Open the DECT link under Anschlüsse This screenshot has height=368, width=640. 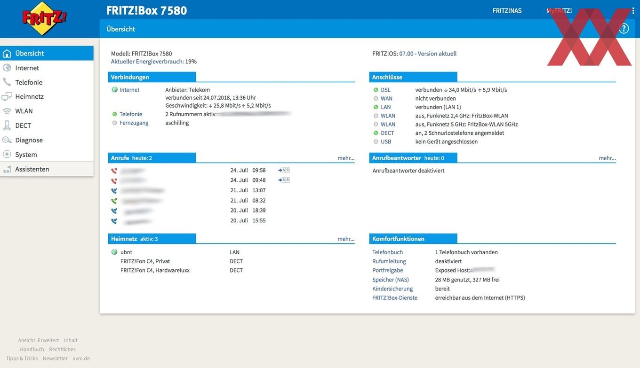click(387, 133)
